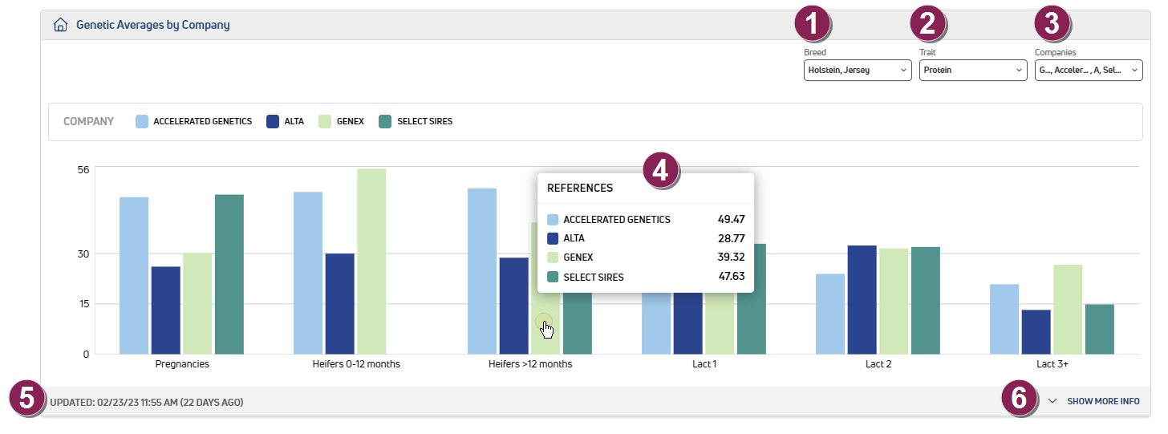Click the Show More Info link
Image resolution: width=1168 pixels, height=434 pixels.
coord(1102,401)
